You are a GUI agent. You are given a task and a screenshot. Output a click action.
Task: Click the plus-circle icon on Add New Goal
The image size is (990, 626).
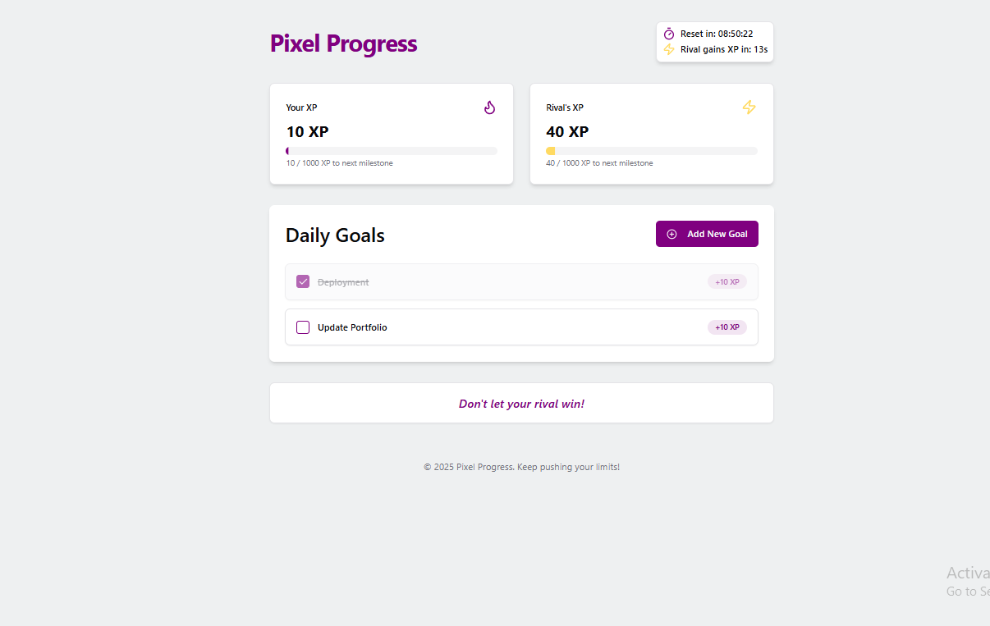[671, 234]
